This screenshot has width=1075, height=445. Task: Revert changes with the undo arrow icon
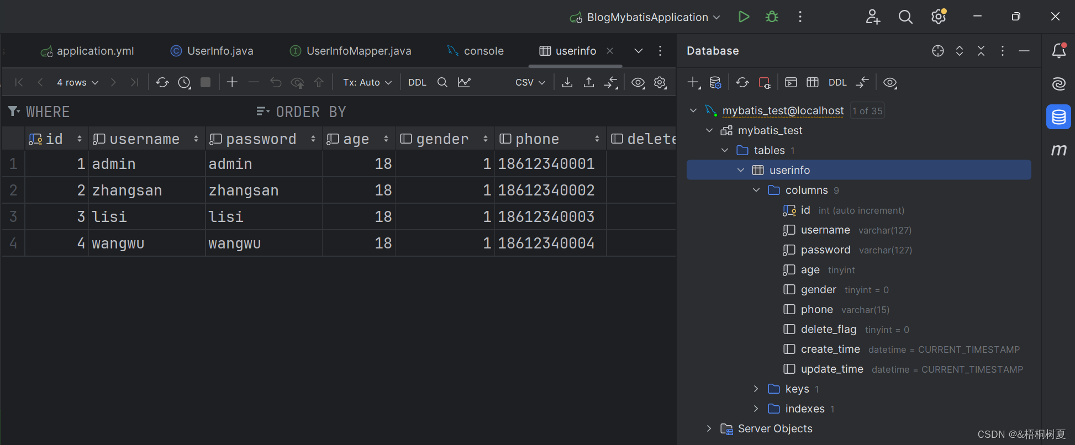pos(276,82)
